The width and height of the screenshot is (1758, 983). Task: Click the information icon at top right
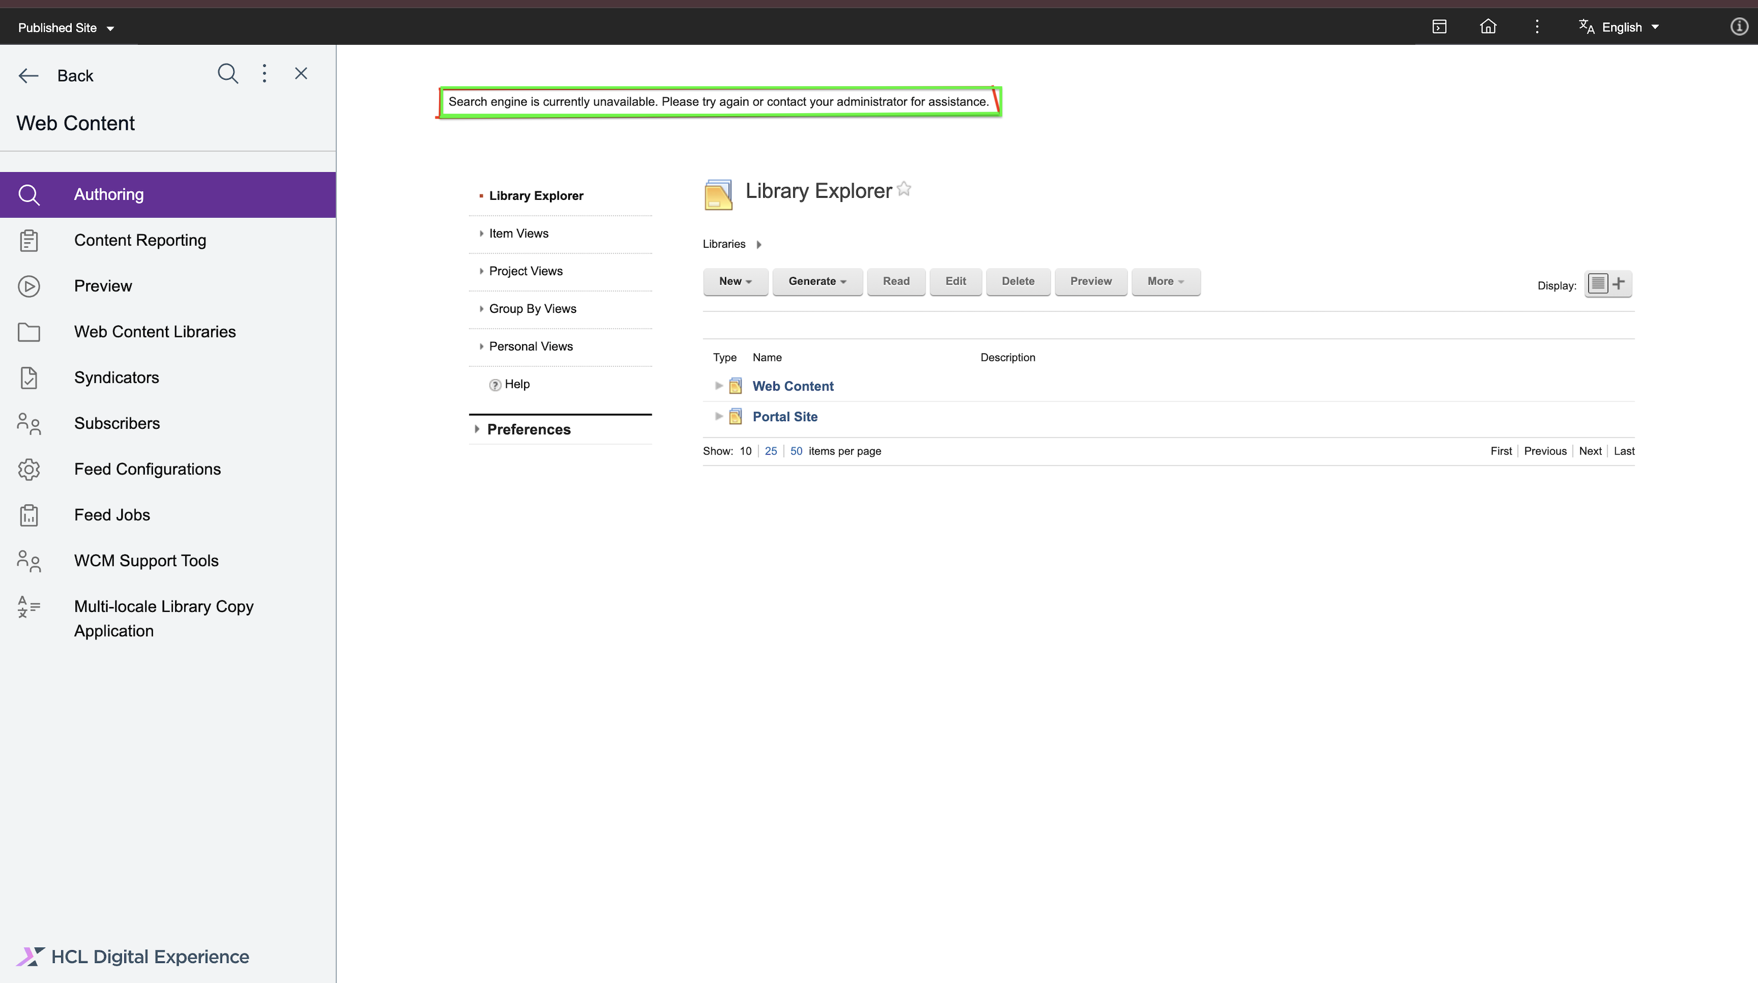pos(1739,26)
